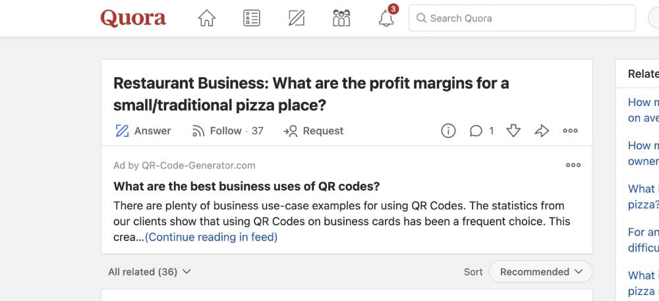Viewport: 659px width, 301px height.
Task: Go to the Quora home feed icon
Action: click(x=207, y=18)
